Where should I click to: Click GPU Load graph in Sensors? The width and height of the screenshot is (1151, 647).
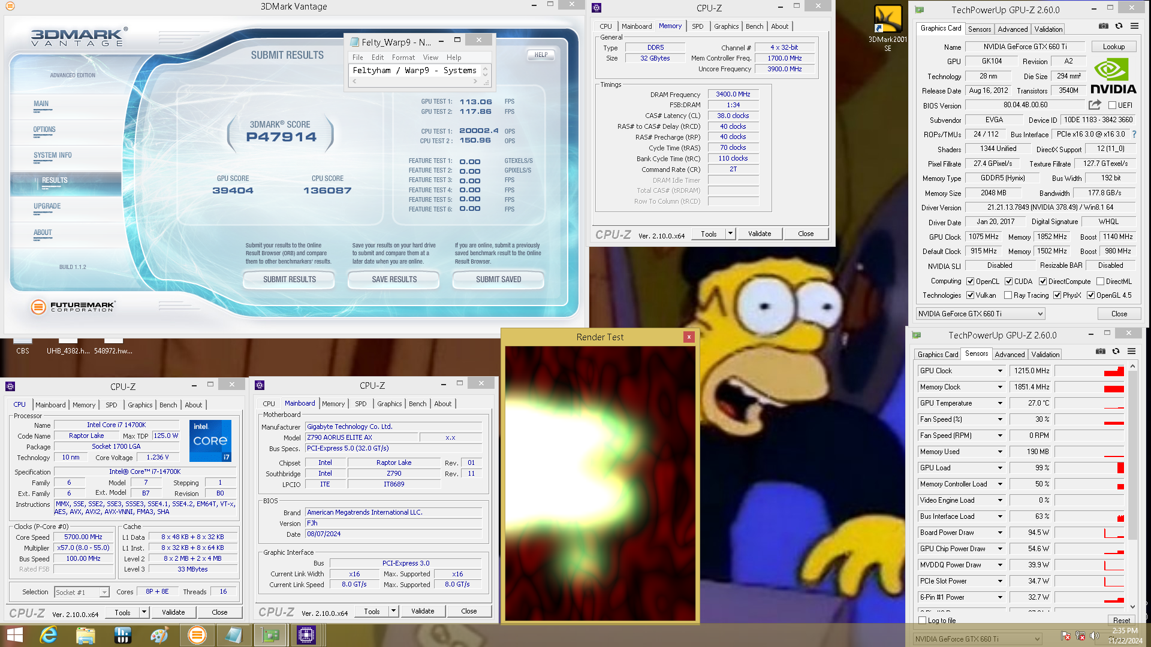tap(1089, 468)
